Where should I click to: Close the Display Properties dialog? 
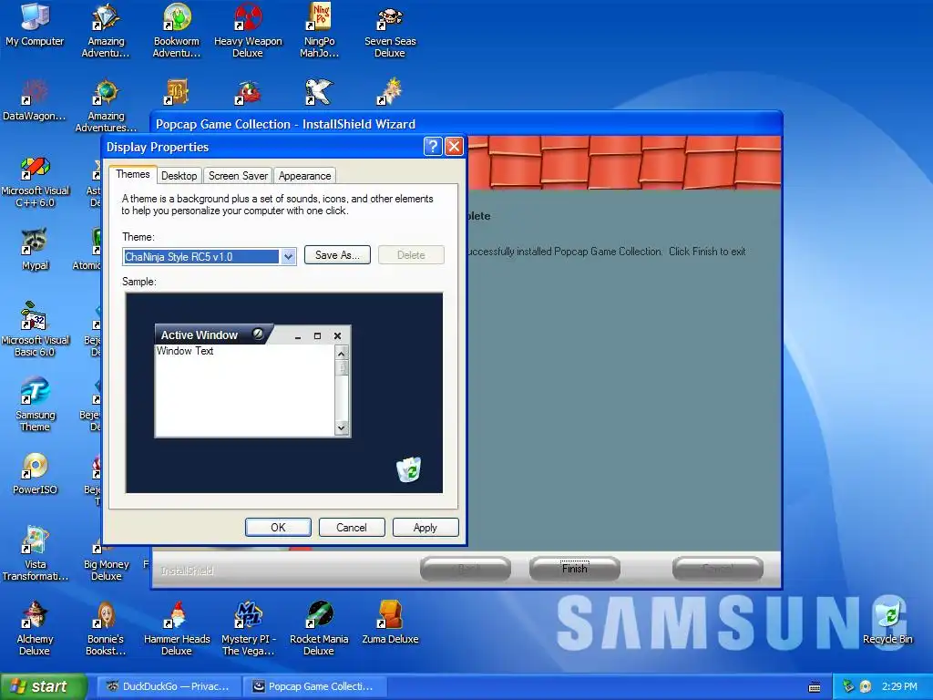454,147
